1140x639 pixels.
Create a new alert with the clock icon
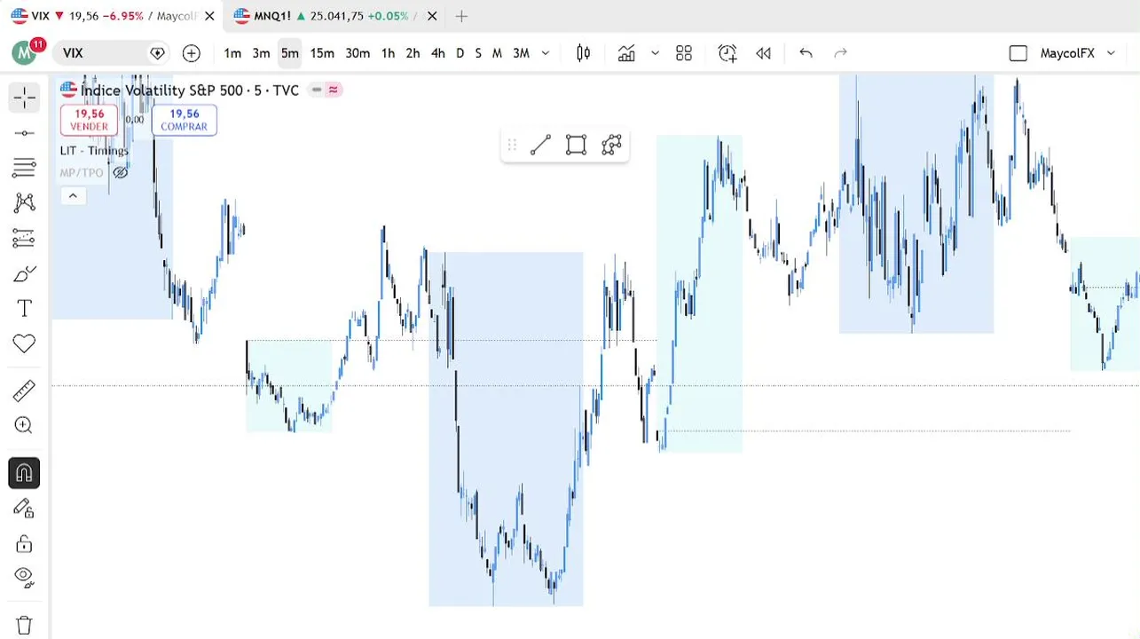(x=727, y=53)
